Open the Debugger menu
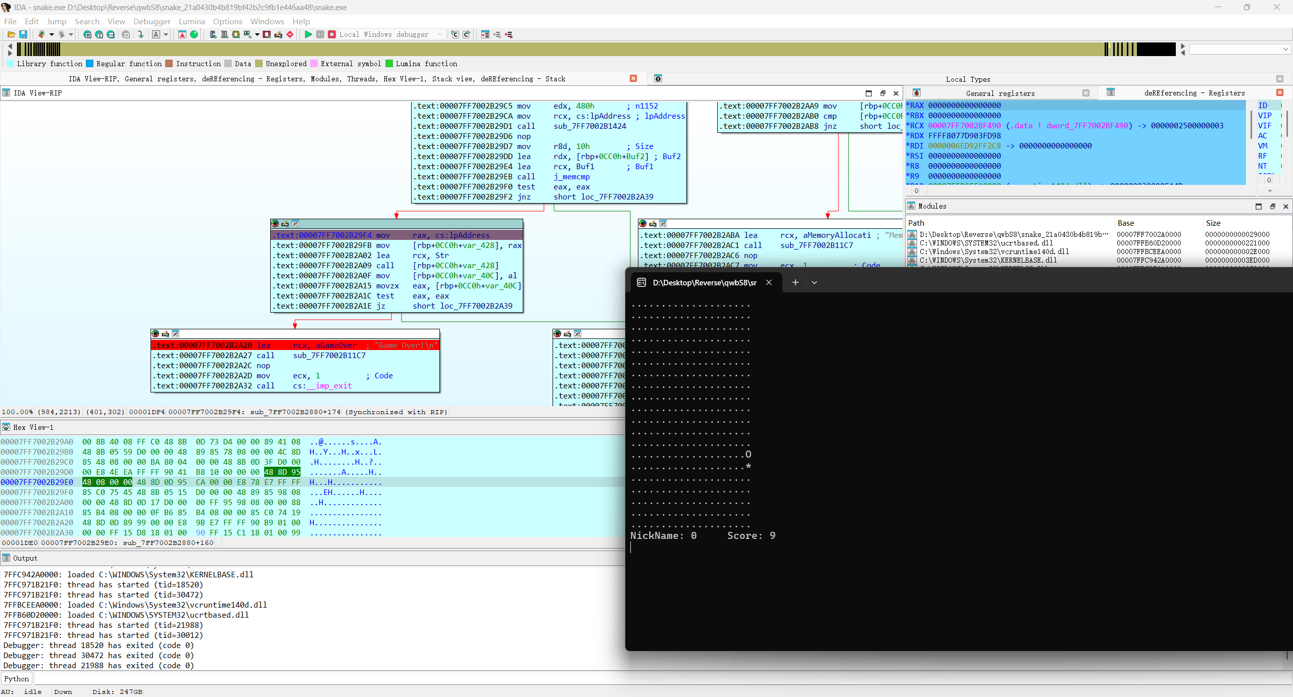 [x=152, y=21]
